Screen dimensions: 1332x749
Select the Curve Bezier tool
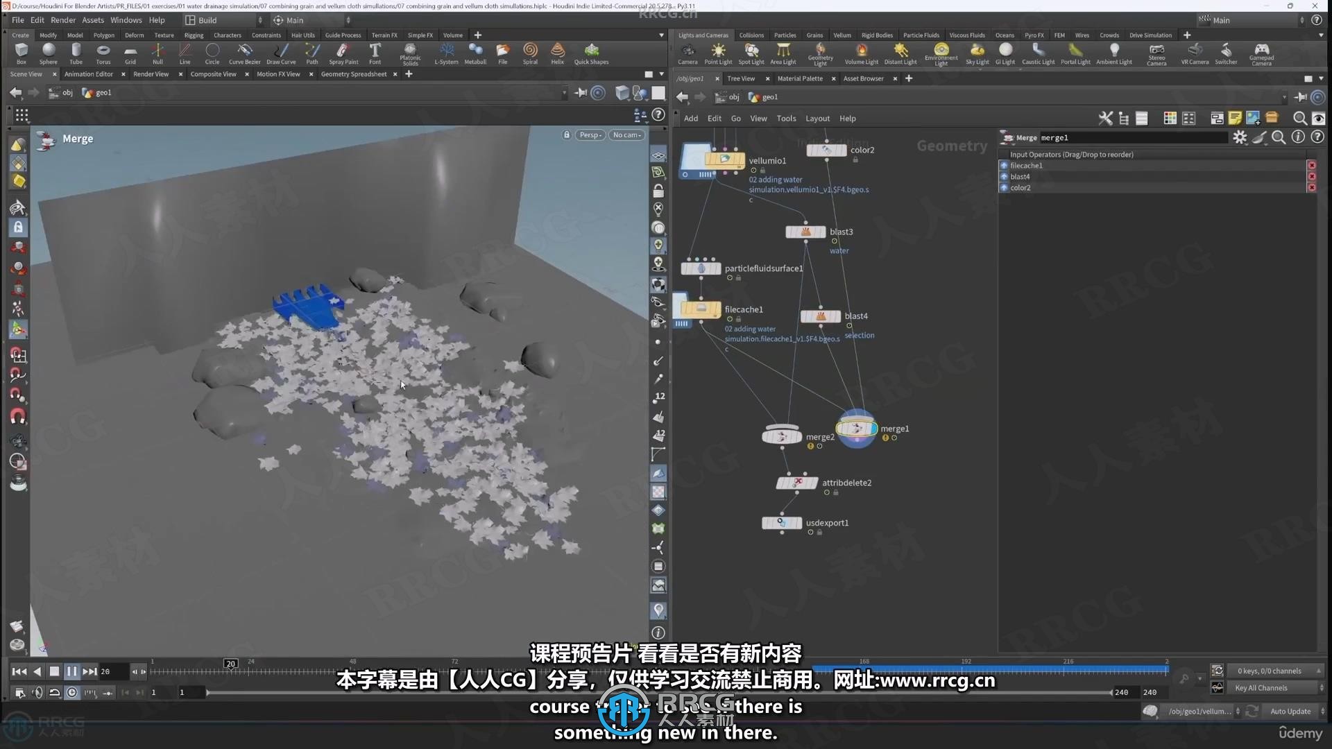coord(244,53)
